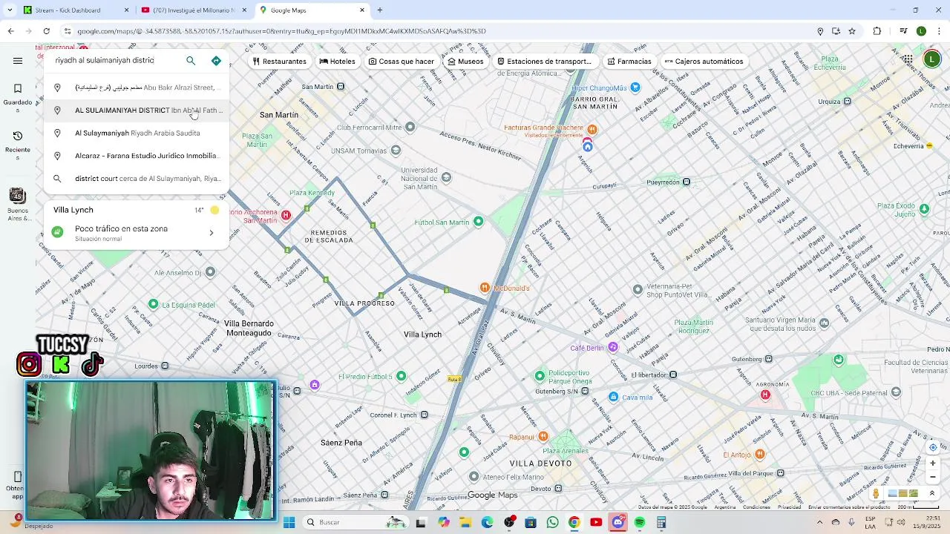Filter map by Farmacias
The image size is (950, 534).
(629, 62)
